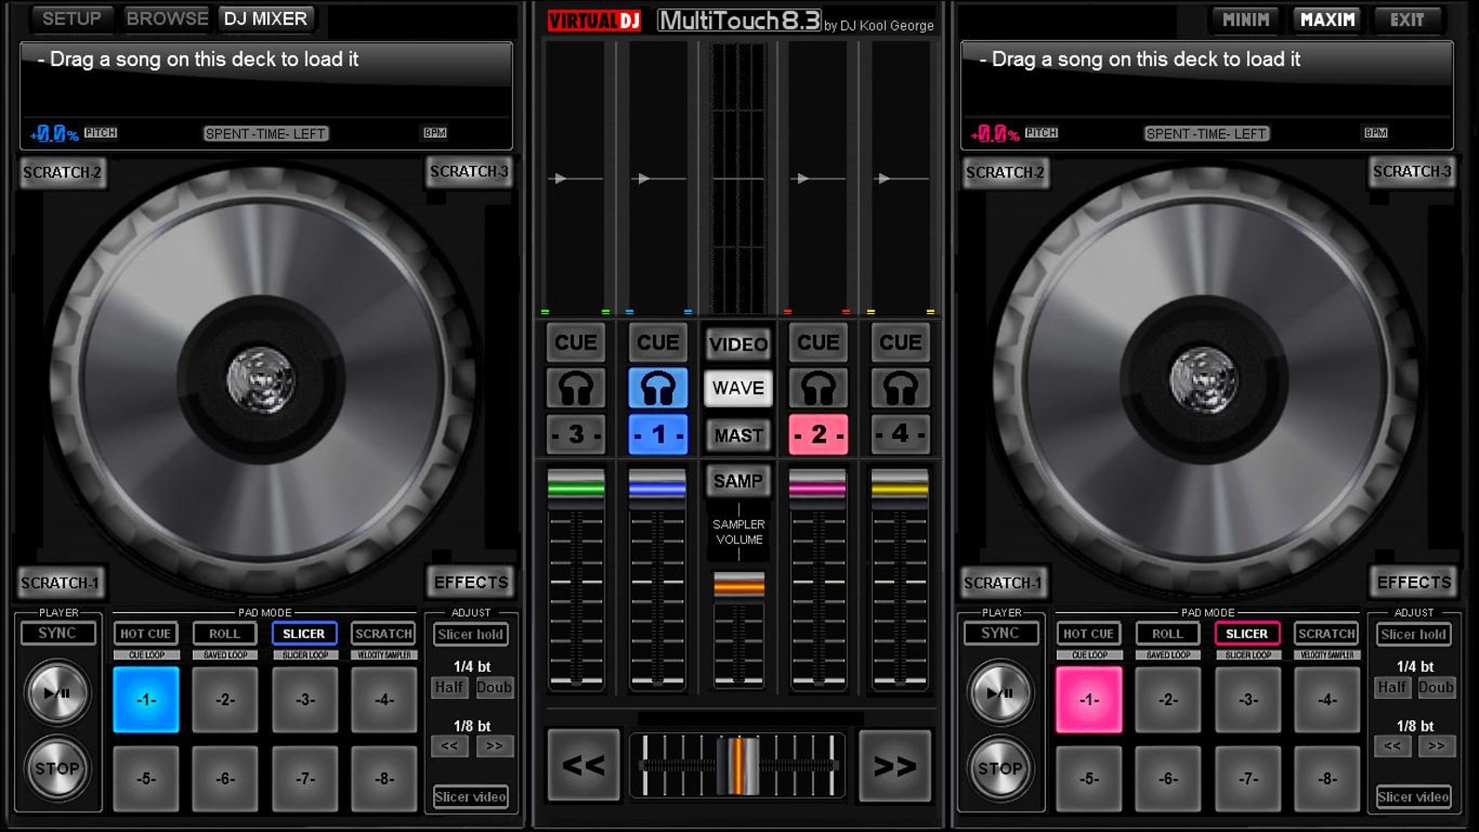Select SLICER pad mode on right deck

pos(1247,634)
